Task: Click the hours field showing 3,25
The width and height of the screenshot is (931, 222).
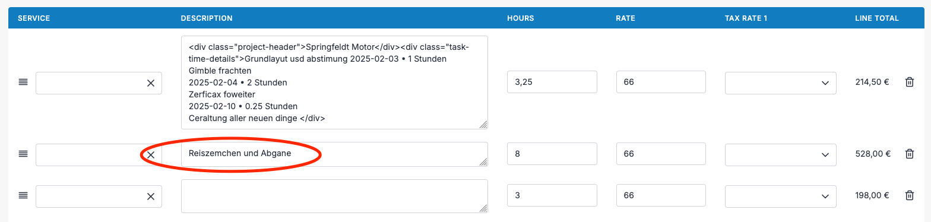Action: 552,82
